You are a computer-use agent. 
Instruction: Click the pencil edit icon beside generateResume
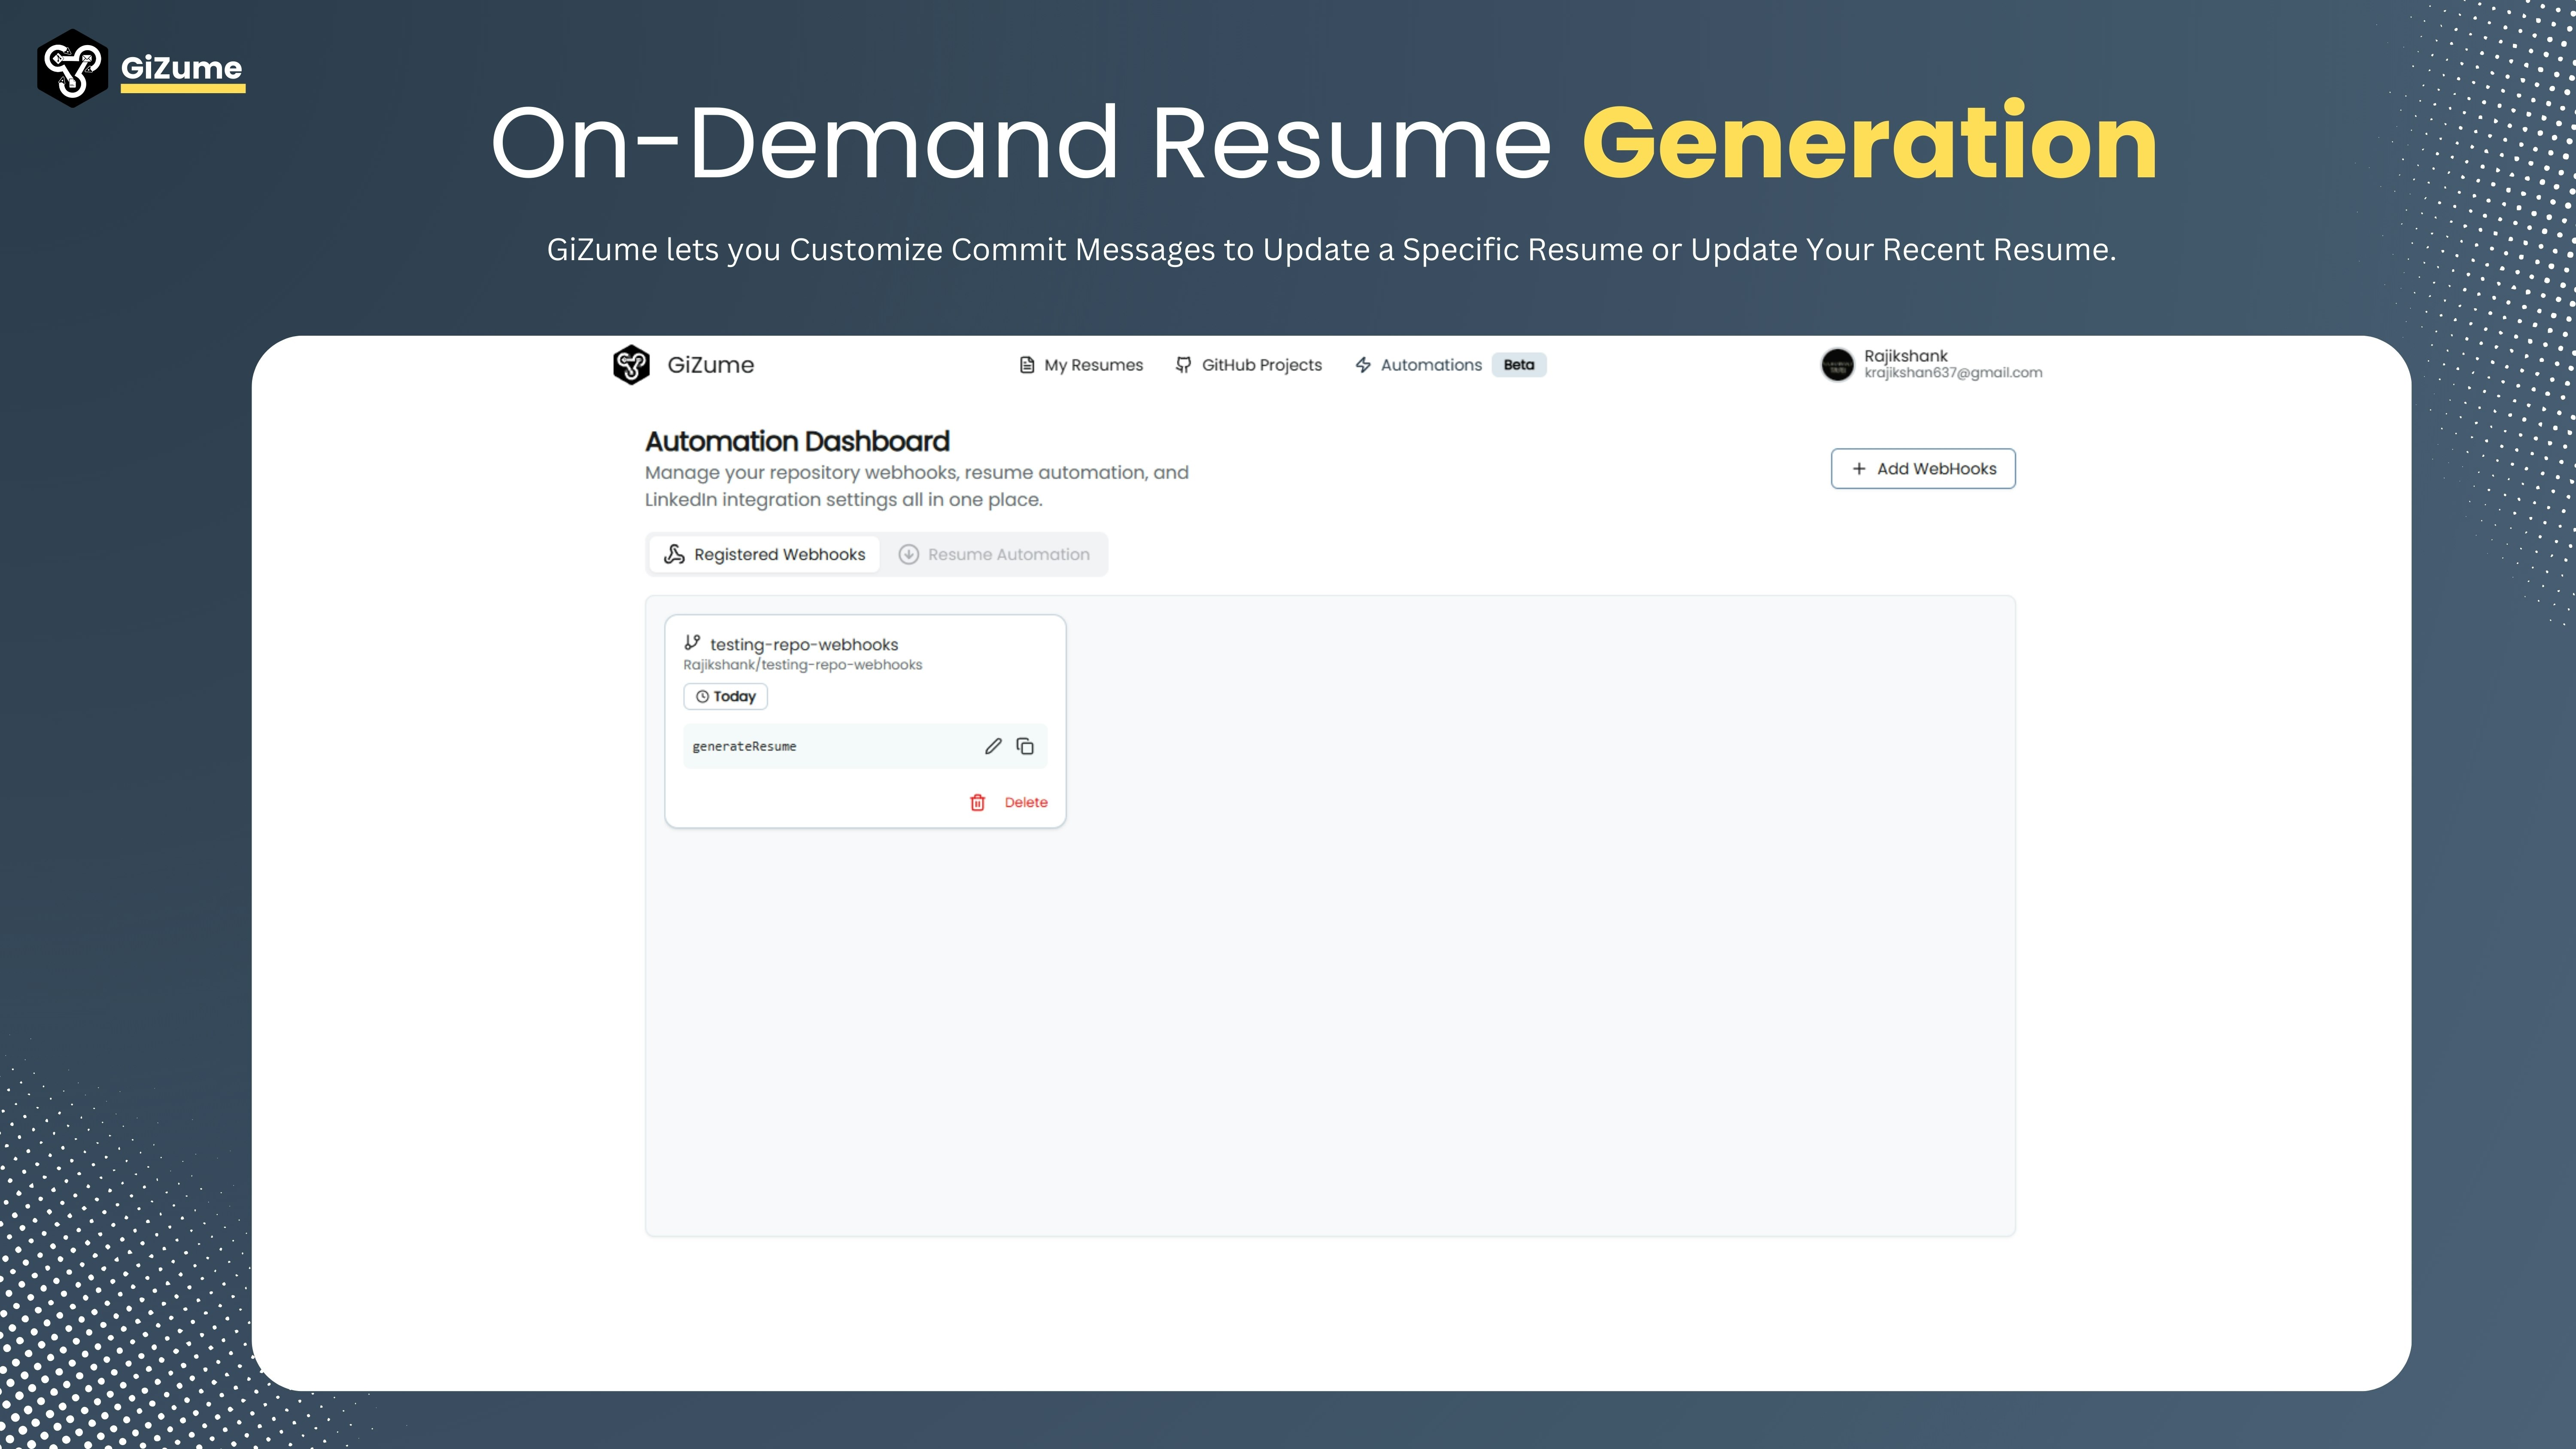(x=992, y=746)
